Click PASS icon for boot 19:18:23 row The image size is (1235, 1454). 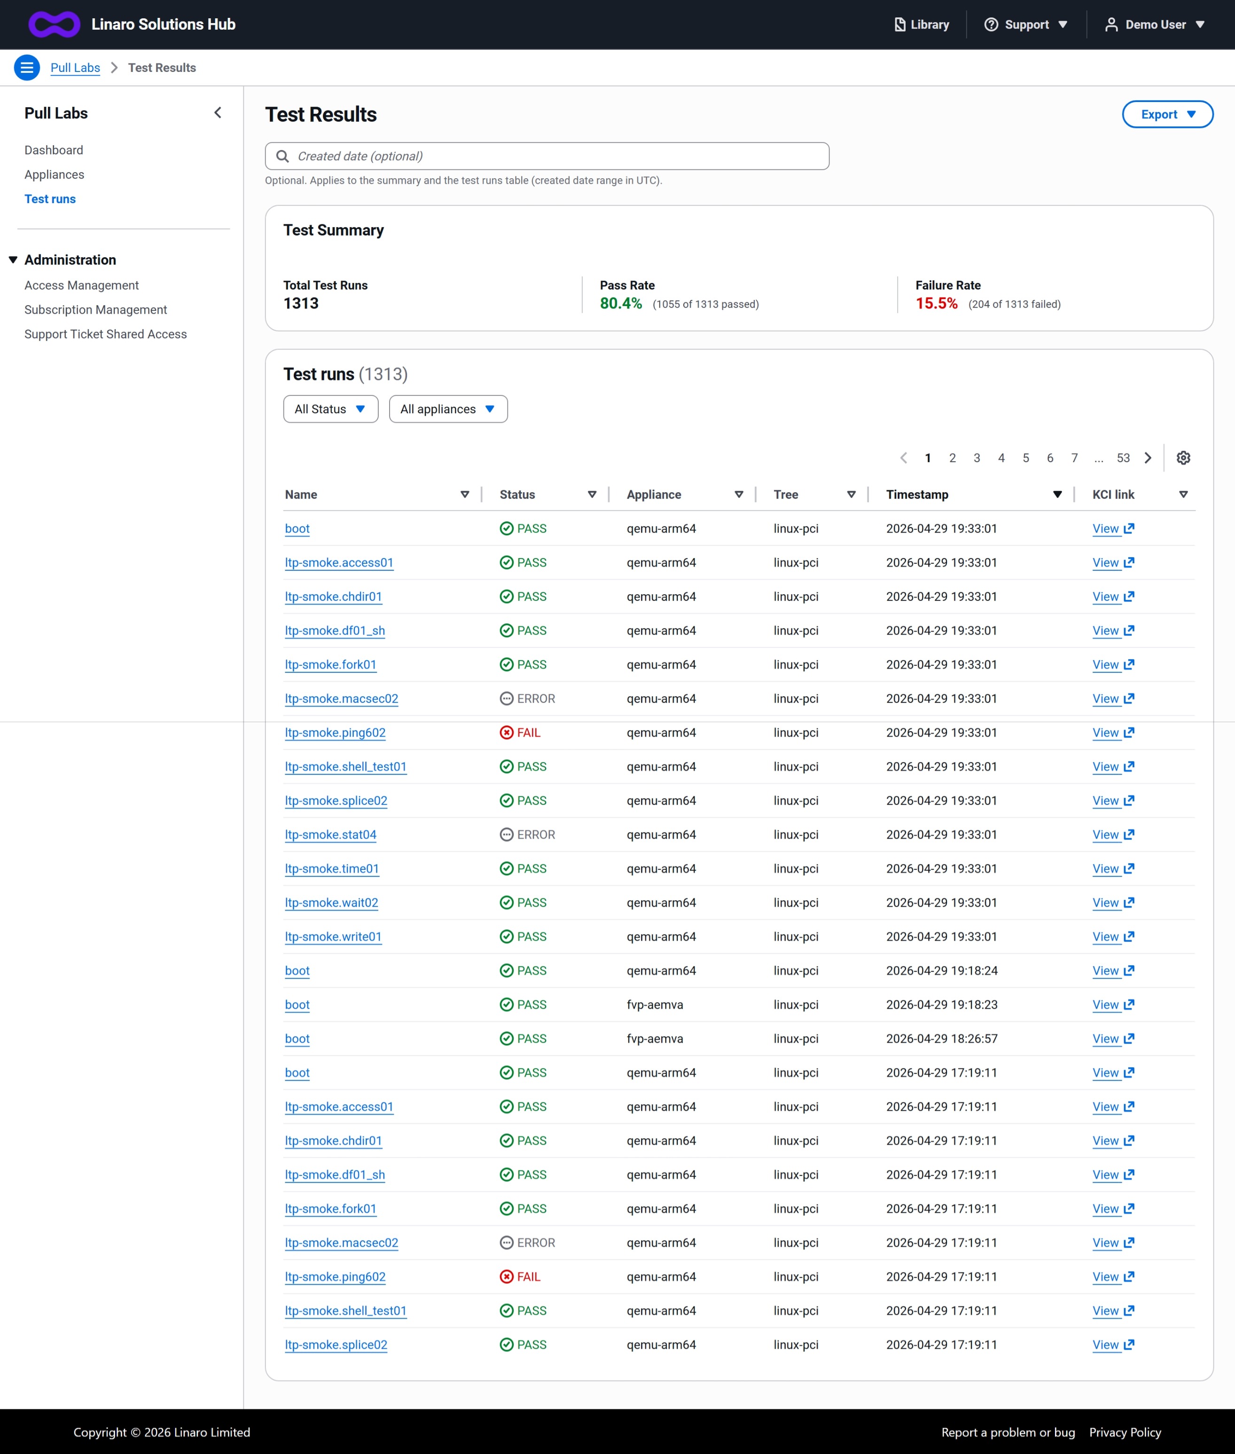[x=506, y=1004]
